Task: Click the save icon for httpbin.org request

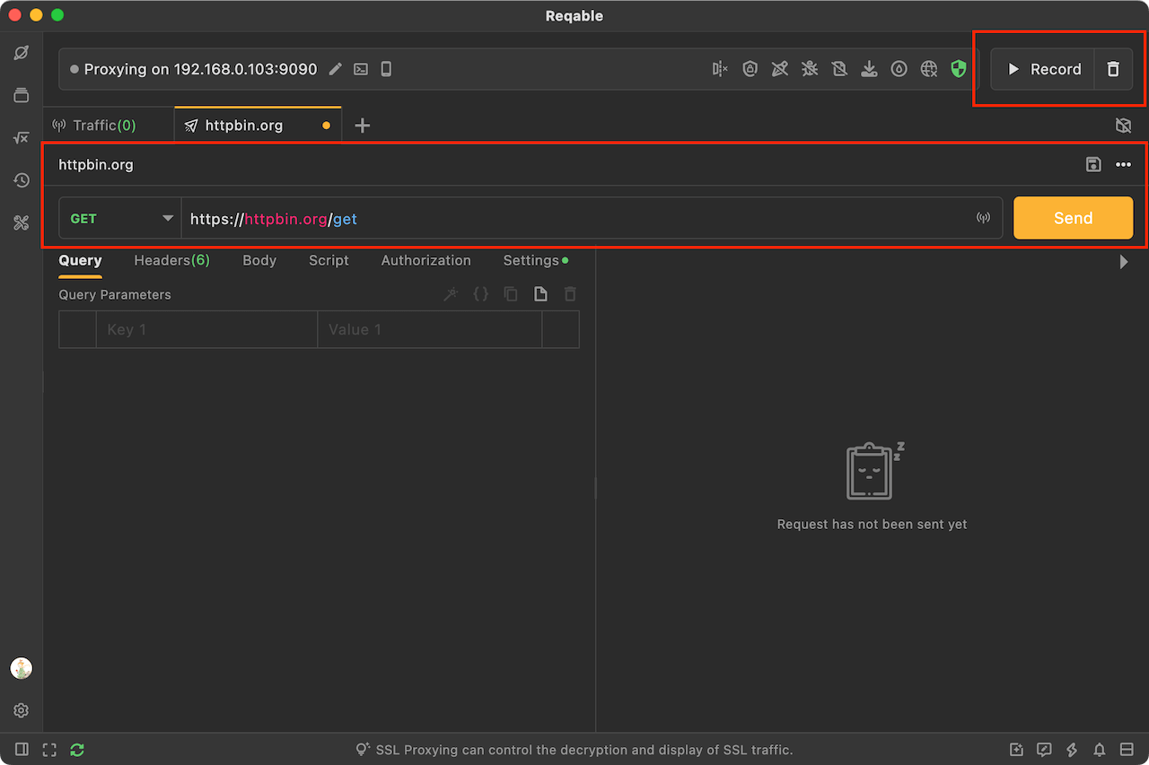Action: (x=1093, y=164)
